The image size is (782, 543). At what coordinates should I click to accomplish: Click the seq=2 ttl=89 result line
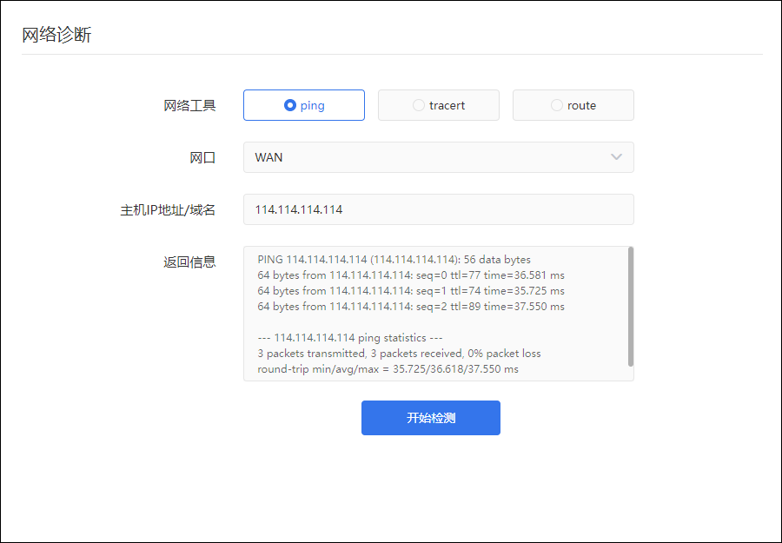tap(411, 306)
